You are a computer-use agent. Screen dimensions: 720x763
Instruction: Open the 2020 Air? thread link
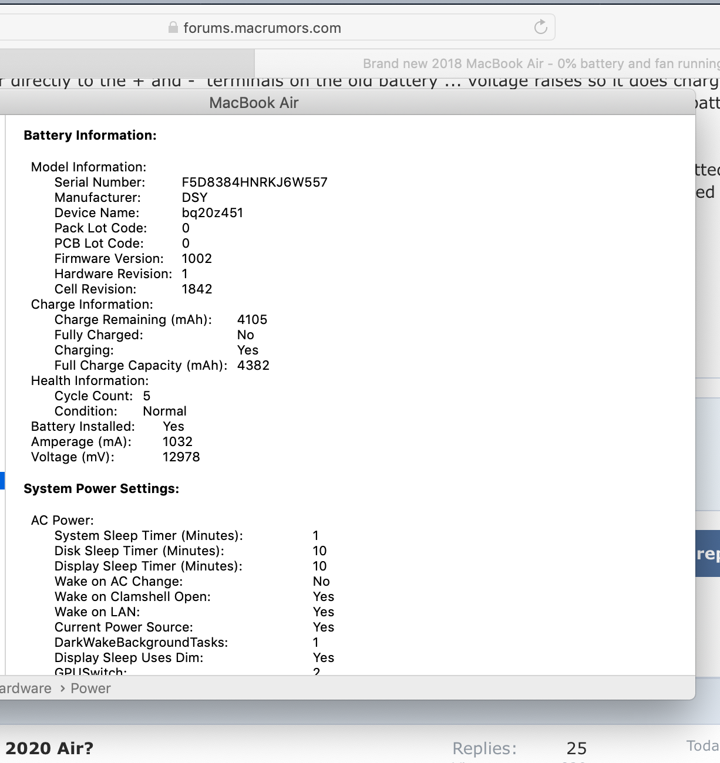click(x=49, y=748)
